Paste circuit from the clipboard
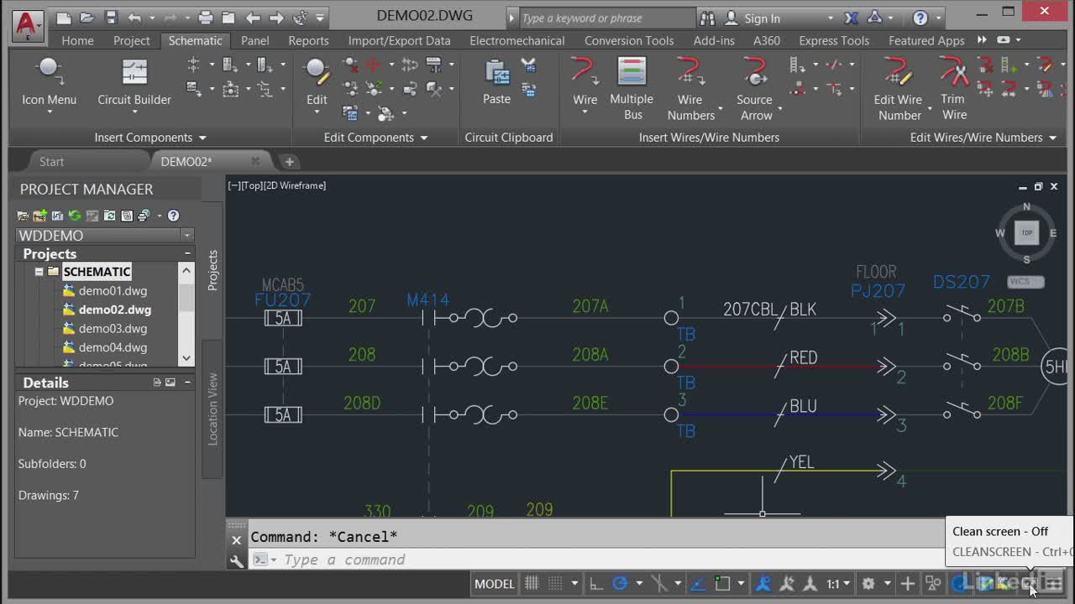The image size is (1075, 604). click(x=496, y=82)
